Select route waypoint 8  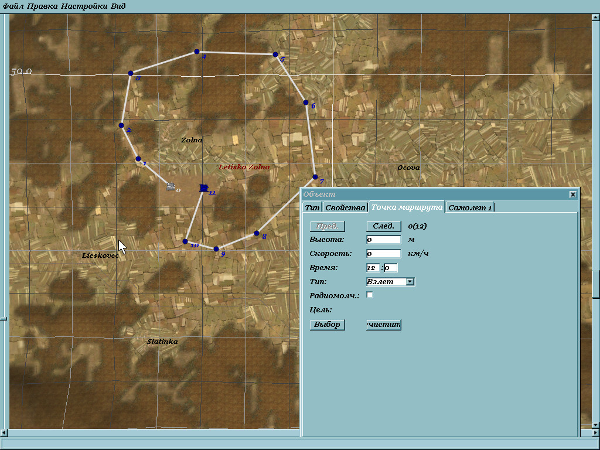coord(257,233)
